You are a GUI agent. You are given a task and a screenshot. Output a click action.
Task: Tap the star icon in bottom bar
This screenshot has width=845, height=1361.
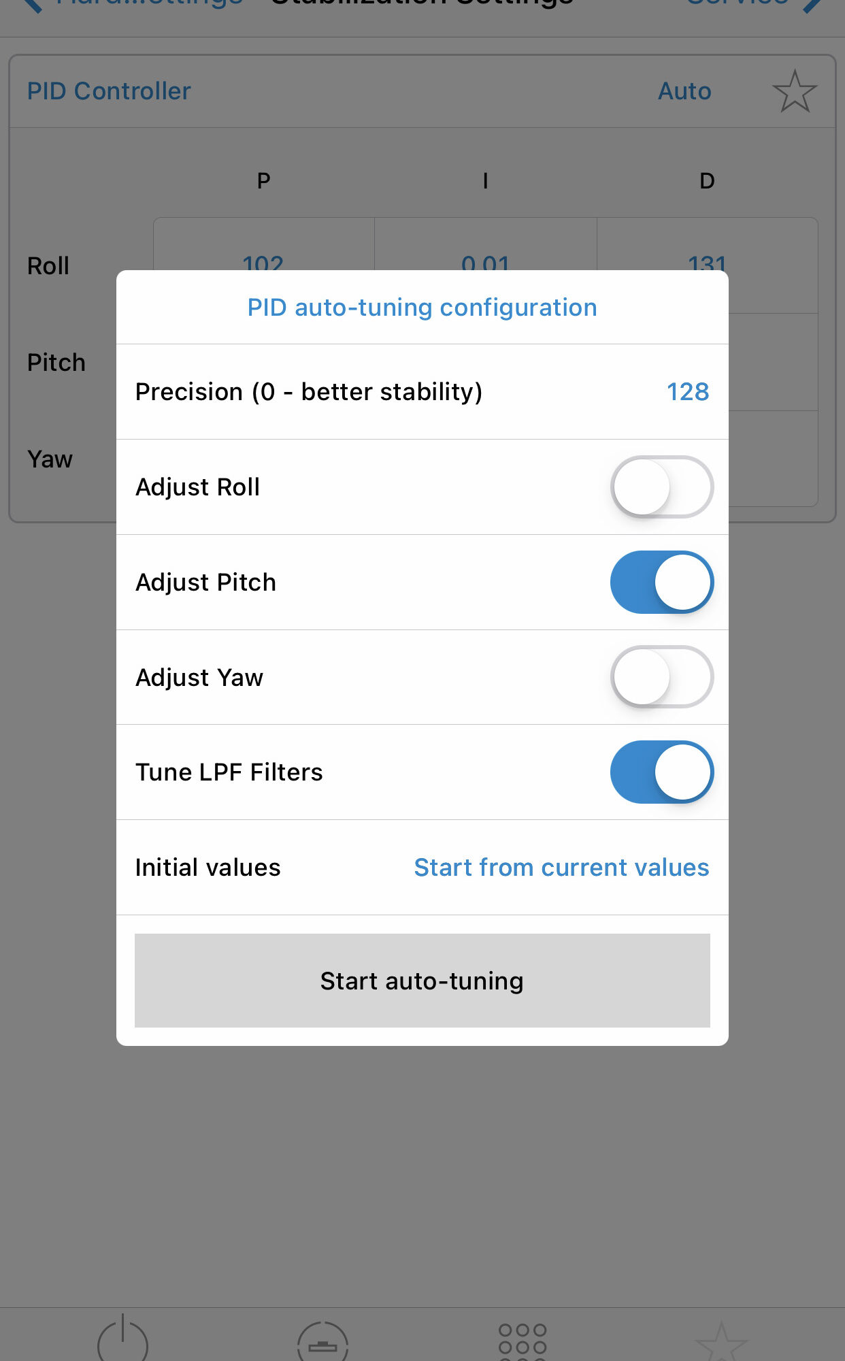722,1342
